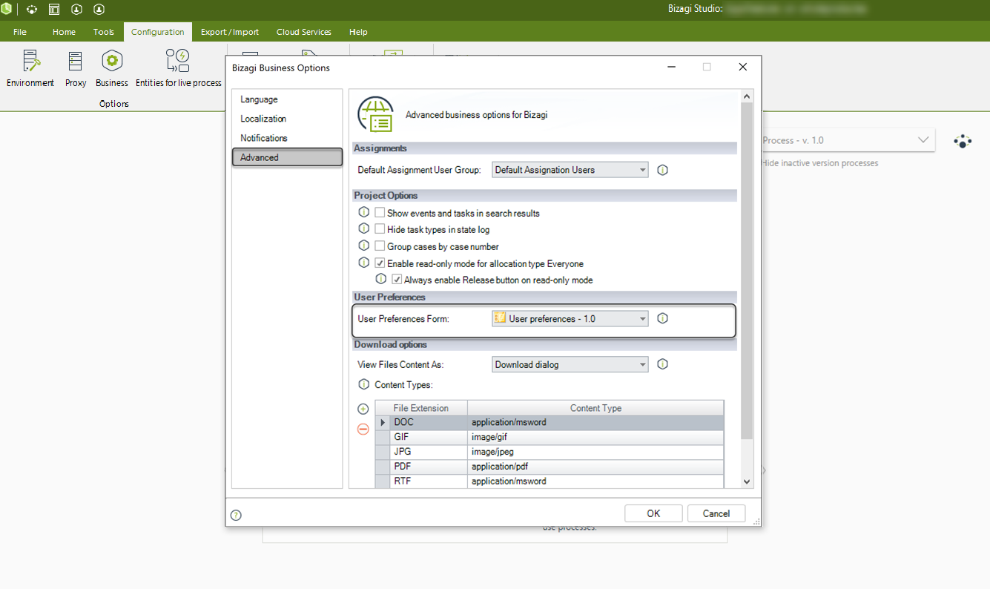
Task: Click the application/pdf content type cell
Action: (x=596, y=467)
